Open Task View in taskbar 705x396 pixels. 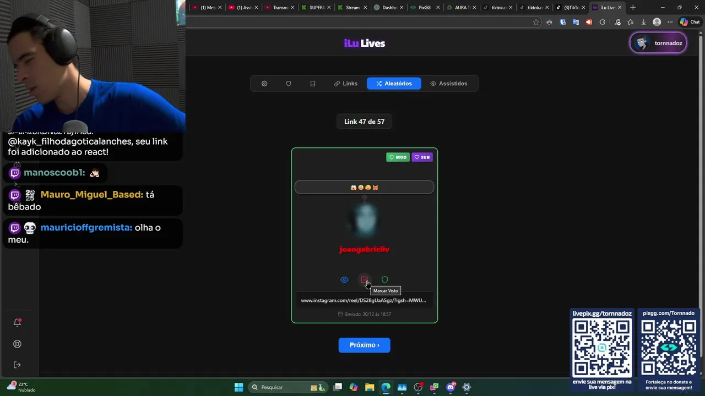tap(338, 387)
